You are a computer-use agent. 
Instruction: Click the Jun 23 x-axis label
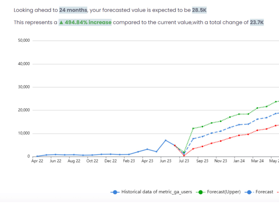[165, 161]
